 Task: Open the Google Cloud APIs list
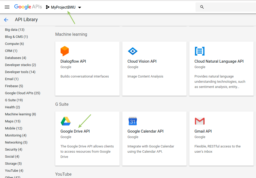(23, 93)
